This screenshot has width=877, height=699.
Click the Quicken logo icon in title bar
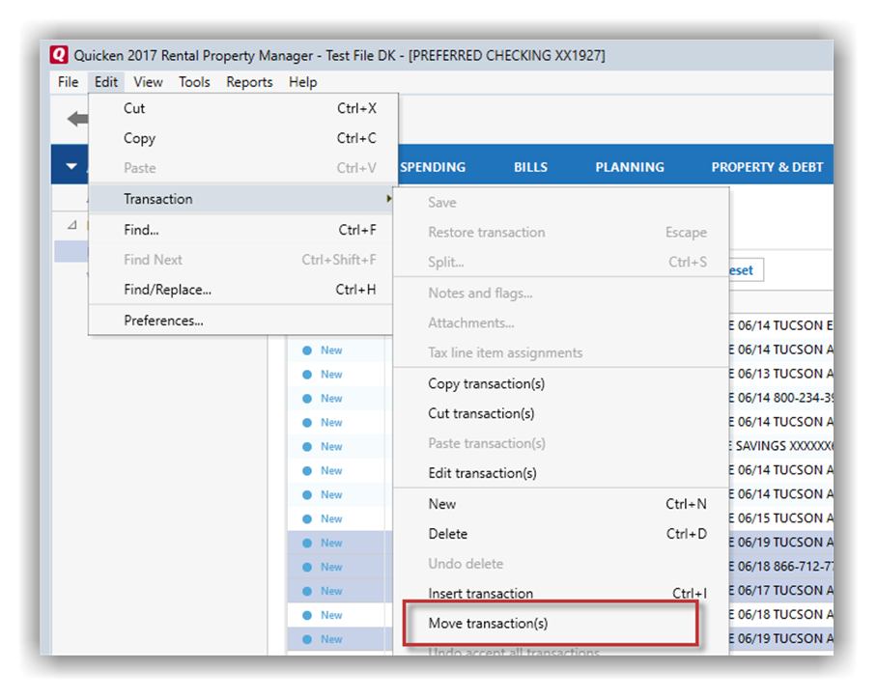tap(59, 56)
